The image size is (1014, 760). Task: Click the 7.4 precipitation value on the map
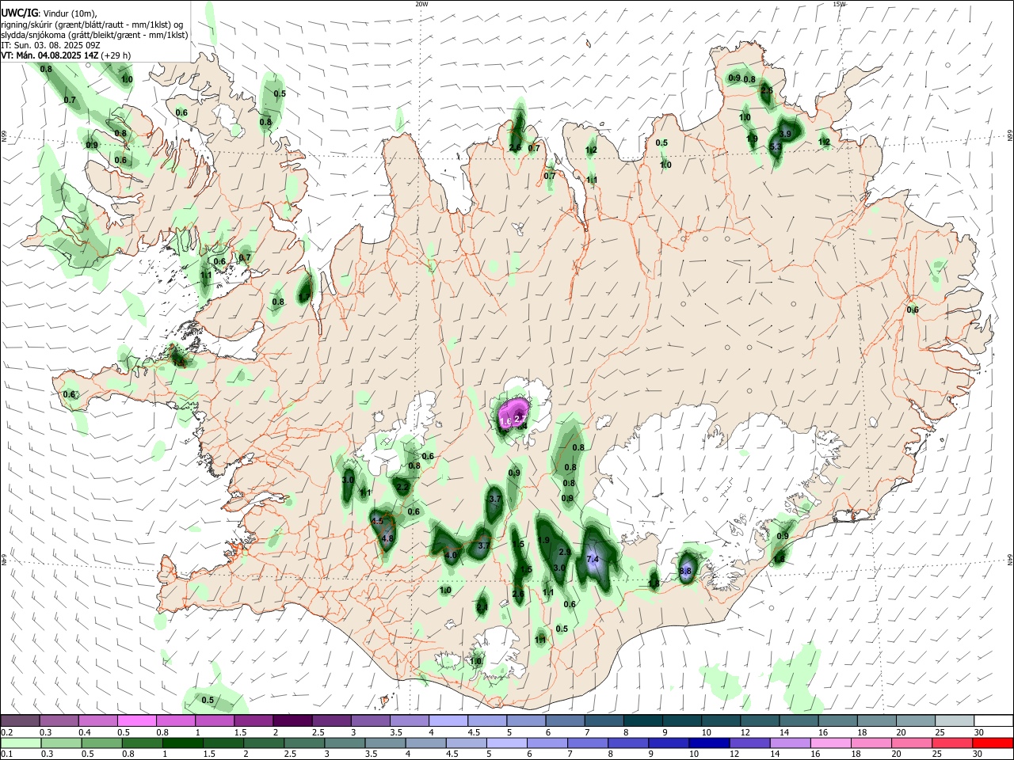tap(593, 560)
